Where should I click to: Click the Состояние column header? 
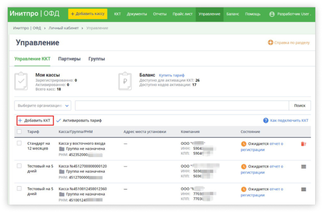[250, 132]
